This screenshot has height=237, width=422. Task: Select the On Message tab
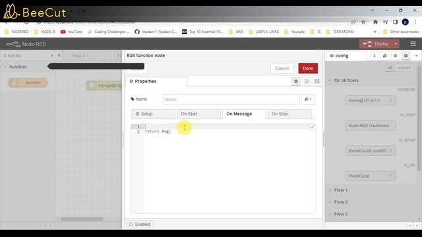244,114
